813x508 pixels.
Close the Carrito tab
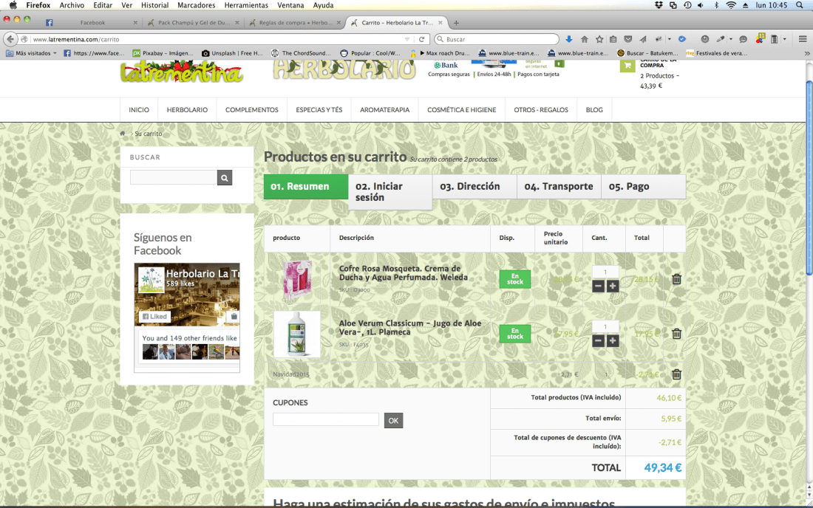coord(440,23)
